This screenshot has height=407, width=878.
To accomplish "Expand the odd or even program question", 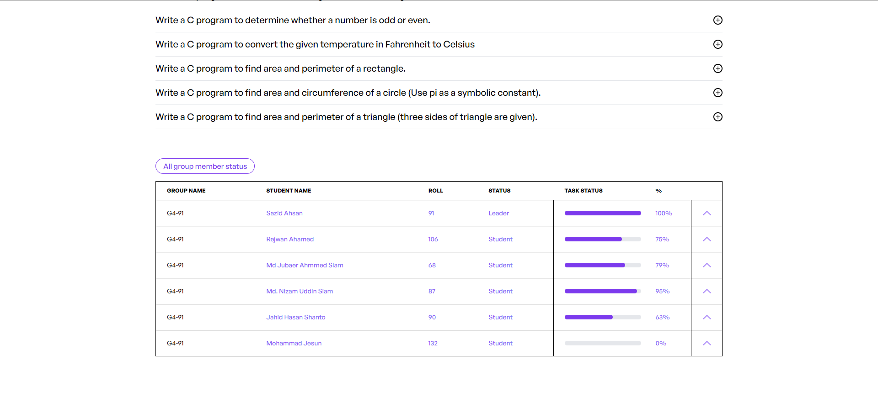I will click(718, 20).
